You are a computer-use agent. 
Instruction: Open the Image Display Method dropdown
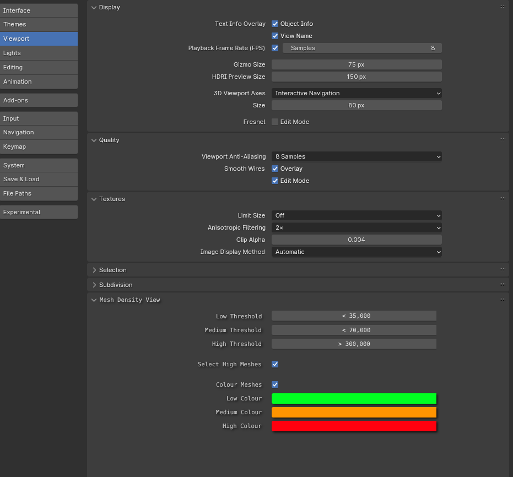click(357, 252)
